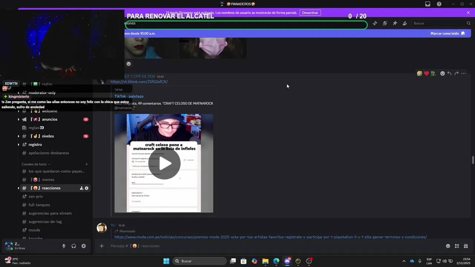React with the laughing emoji on message
Viewport: 475px width, 267px height.
coord(419,73)
